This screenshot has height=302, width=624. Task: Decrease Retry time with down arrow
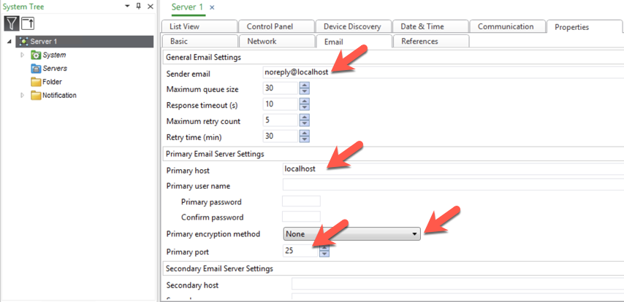pos(305,139)
